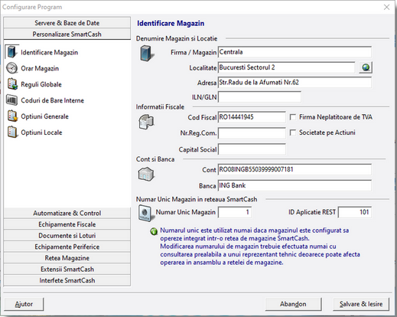Click the Ajutor help button
The image size is (397, 317).
[24, 304]
